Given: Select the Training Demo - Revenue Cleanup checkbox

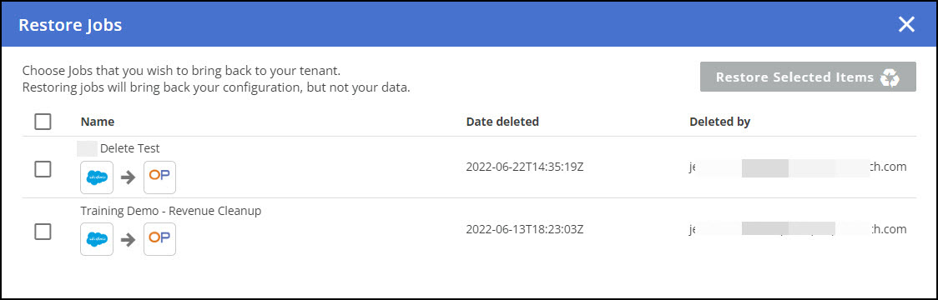Looking at the screenshot, I should pos(43,232).
